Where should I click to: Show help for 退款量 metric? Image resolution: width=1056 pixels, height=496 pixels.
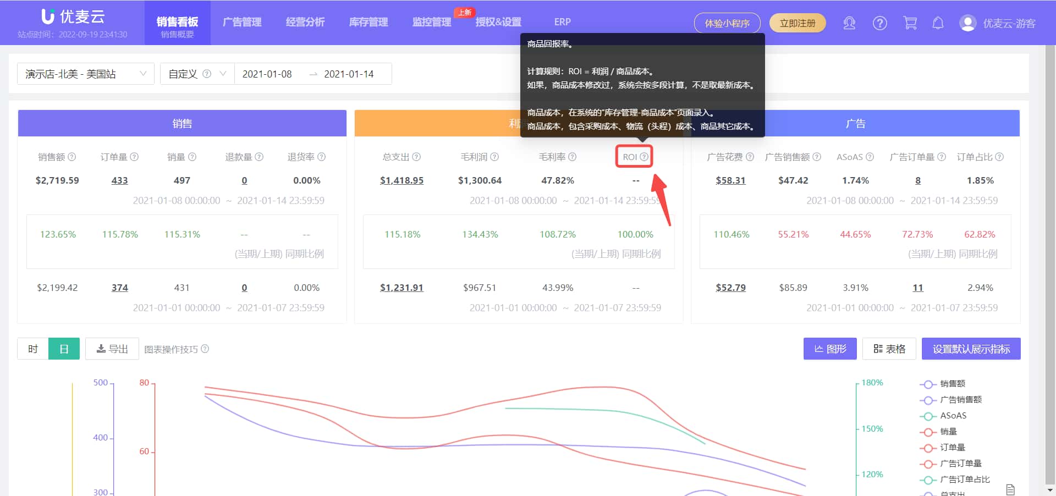tap(259, 157)
